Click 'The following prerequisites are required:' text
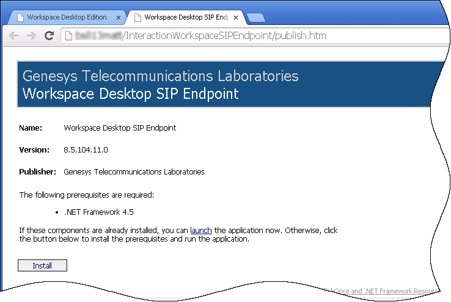Image resolution: width=451 pixels, height=302 pixels. point(87,195)
